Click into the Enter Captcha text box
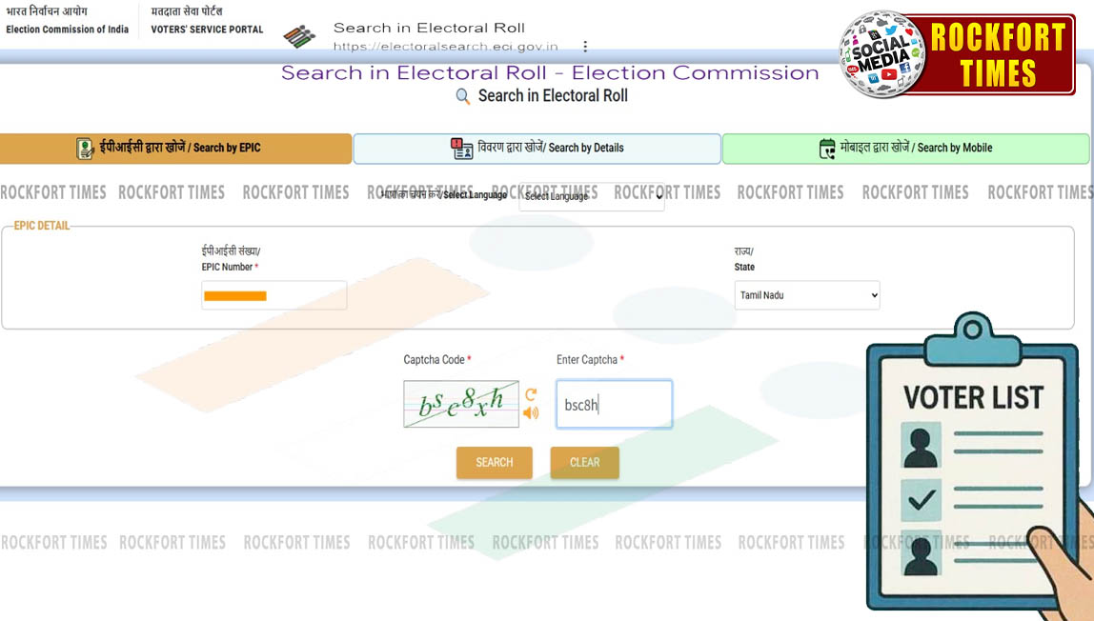Image resolution: width=1094 pixels, height=621 pixels. coord(614,405)
